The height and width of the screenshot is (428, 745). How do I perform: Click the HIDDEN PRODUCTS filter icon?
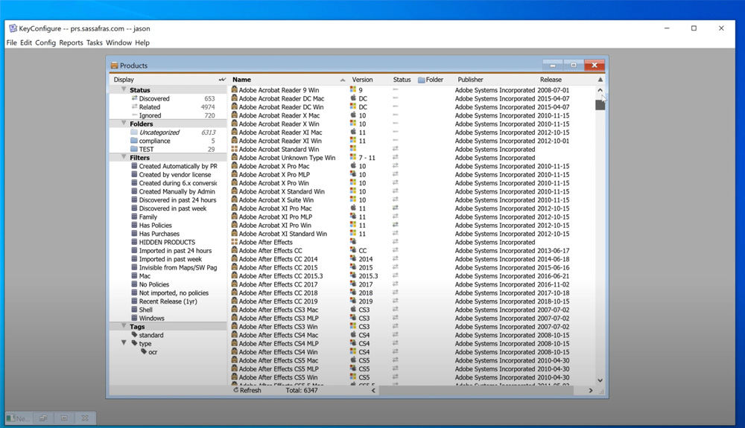[134, 242]
